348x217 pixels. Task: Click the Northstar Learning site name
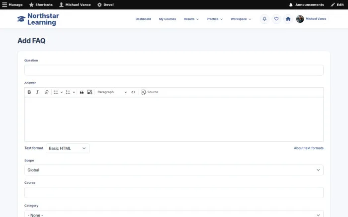[x=43, y=19]
